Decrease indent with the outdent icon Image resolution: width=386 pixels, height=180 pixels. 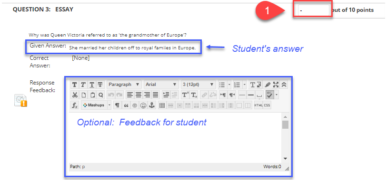tap(174, 95)
